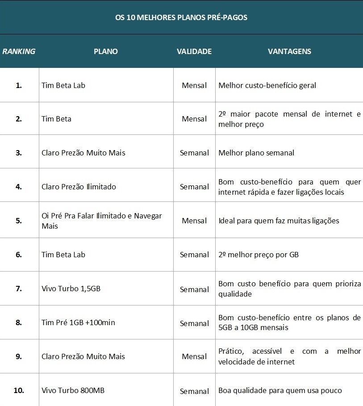Image resolution: width=363 pixels, height=406 pixels.
Task: Select the RANKING column header
Action: point(19,51)
